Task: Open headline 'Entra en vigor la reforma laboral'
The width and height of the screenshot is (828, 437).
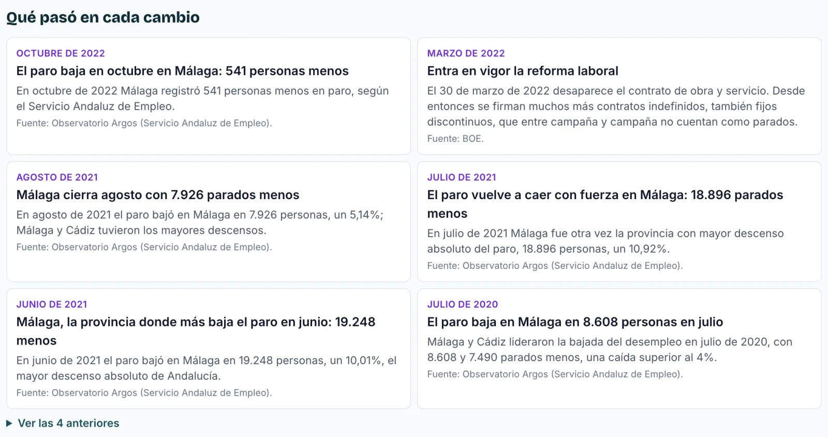Action: click(523, 71)
